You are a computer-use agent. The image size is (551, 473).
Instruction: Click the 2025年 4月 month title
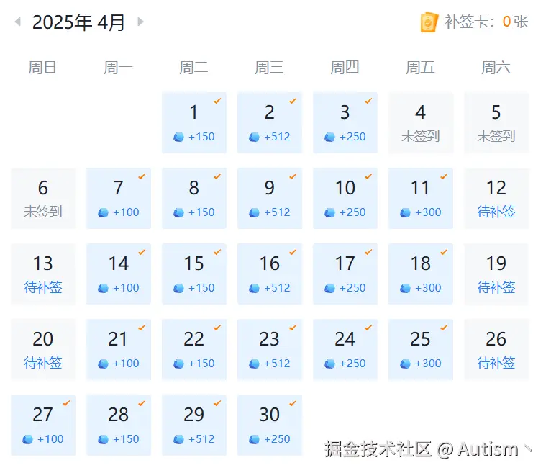pos(78,22)
